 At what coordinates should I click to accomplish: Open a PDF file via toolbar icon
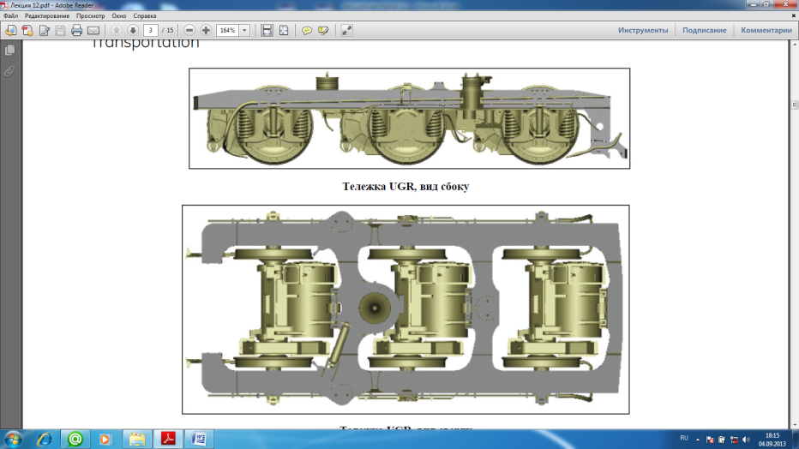click(x=10, y=31)
